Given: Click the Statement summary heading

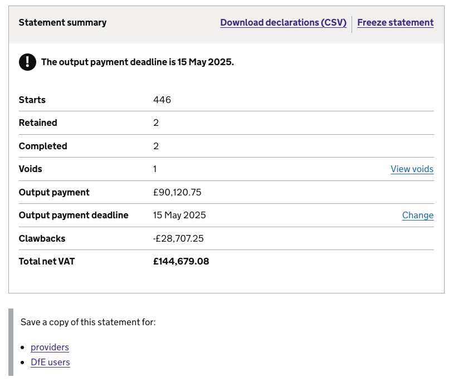Looking at the screenshot, I should click(x=62, y=22).
